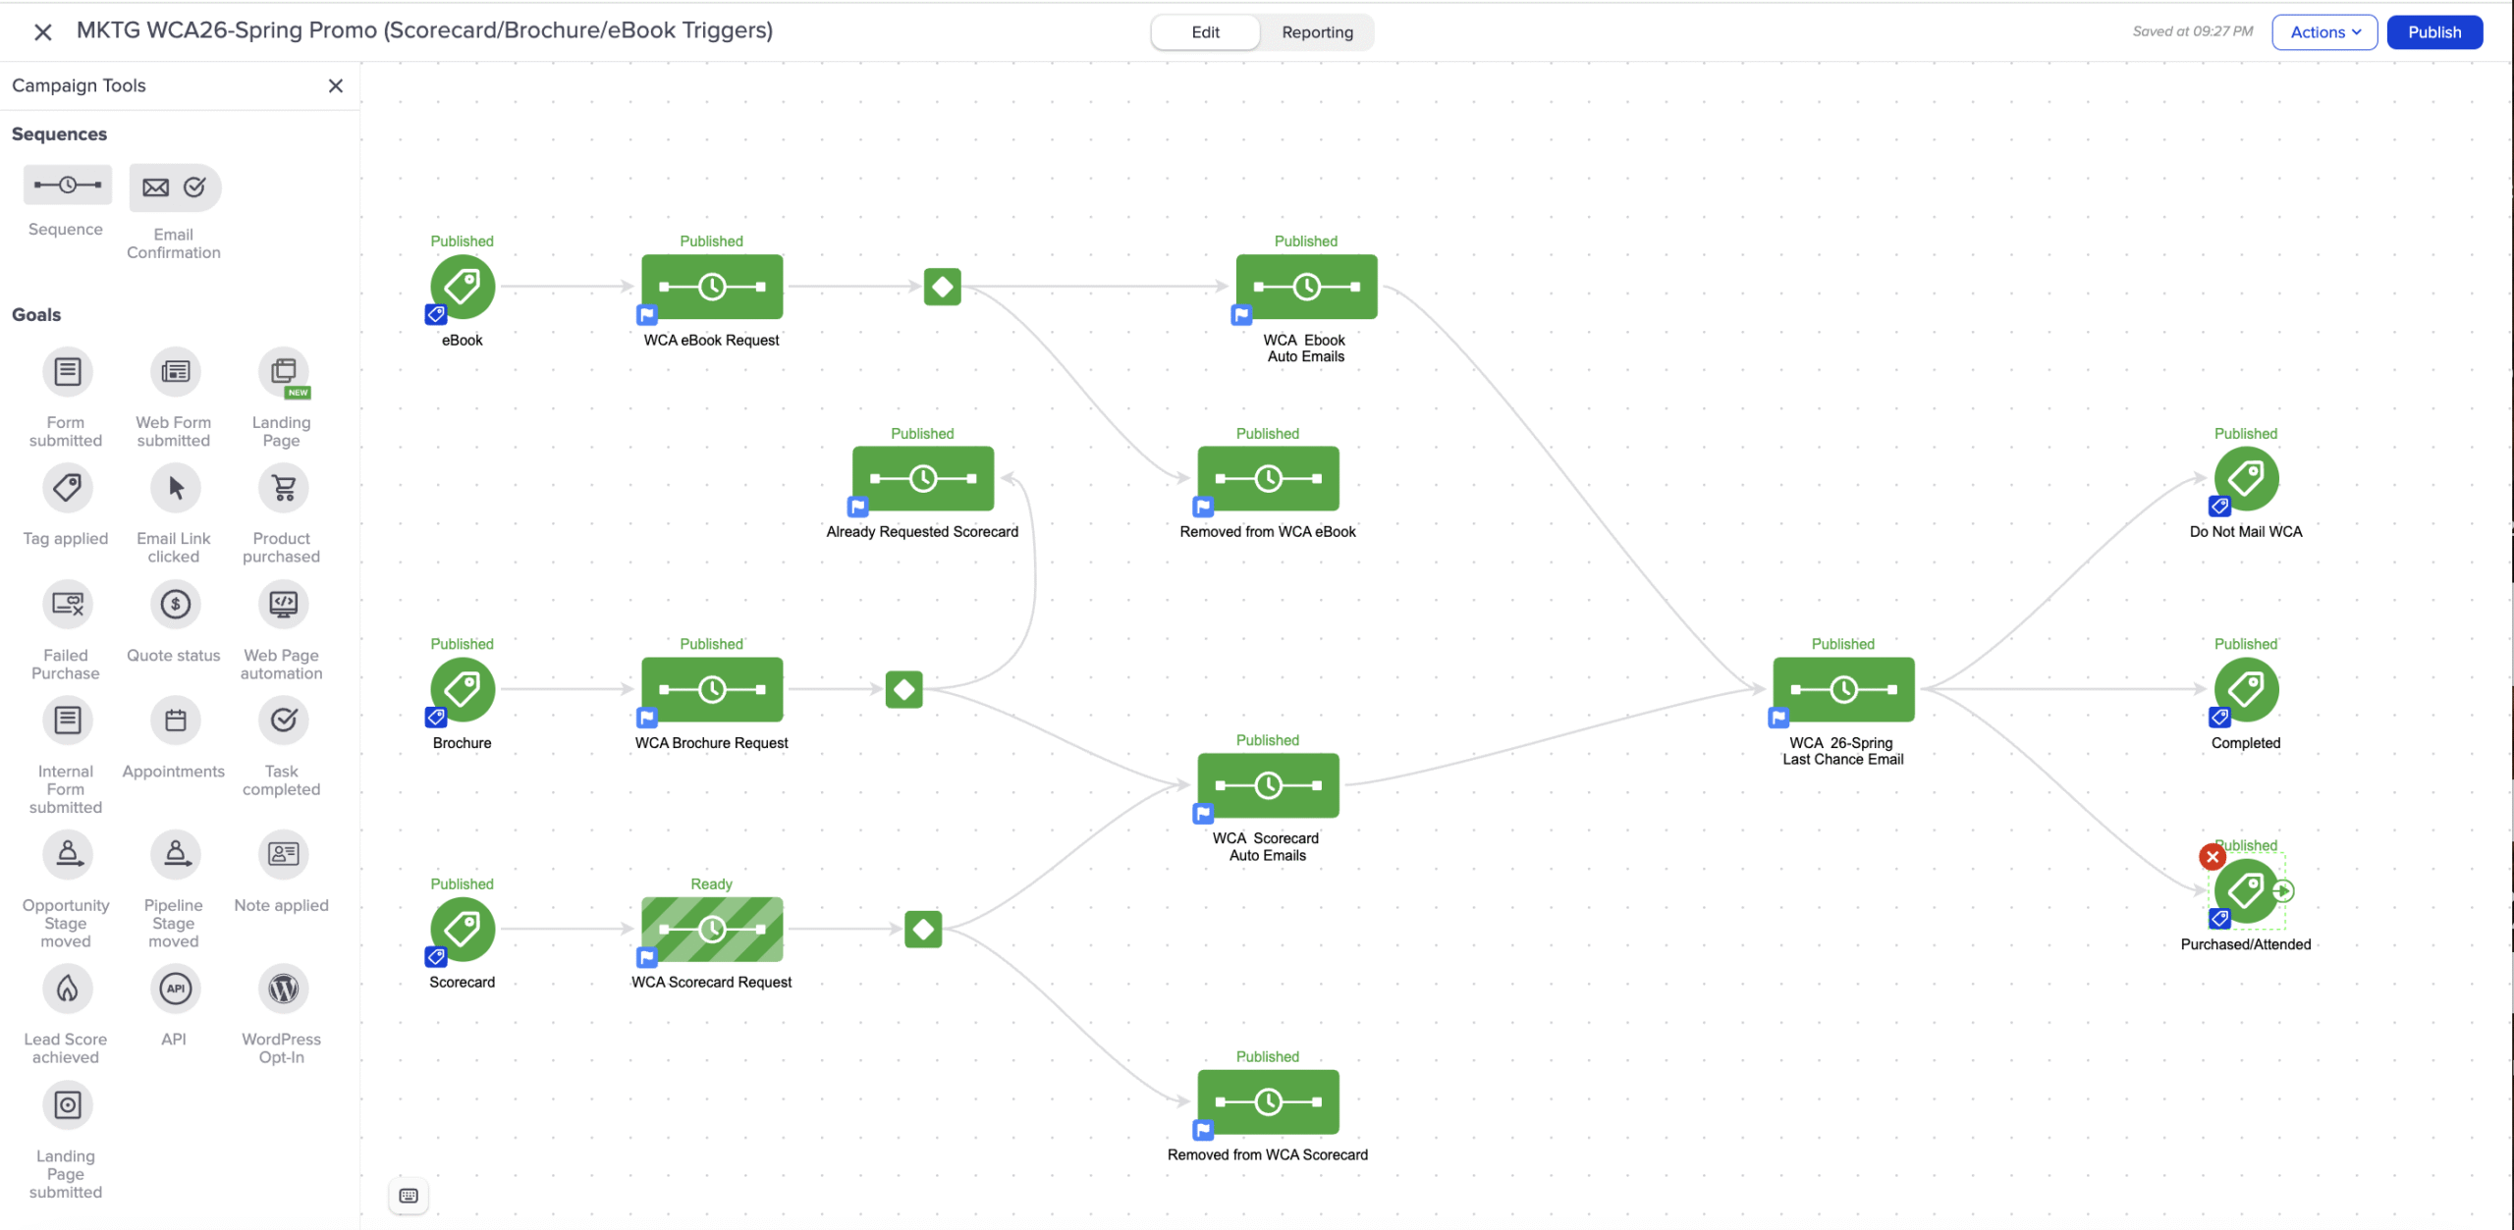Select the WCA 26-Spring Last Chance Email sequence

1843,689
